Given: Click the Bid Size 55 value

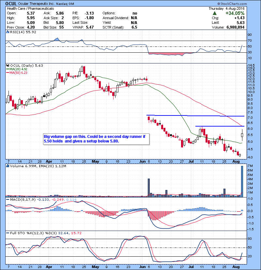Looking at the screenshot, I should click(61, 27).
